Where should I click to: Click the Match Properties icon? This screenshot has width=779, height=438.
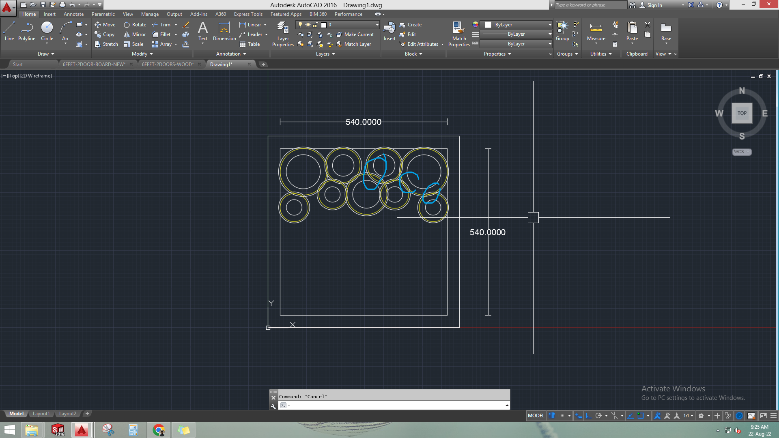coord(459,34)
